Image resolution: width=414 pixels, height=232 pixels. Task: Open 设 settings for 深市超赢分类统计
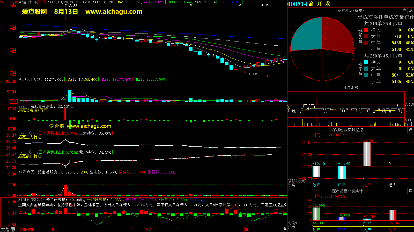[411, 191]
